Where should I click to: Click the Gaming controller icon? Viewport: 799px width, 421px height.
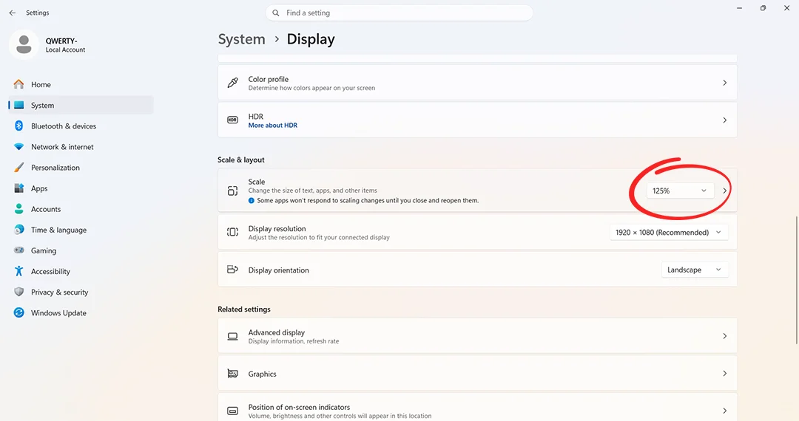click(x=18, y=250)
